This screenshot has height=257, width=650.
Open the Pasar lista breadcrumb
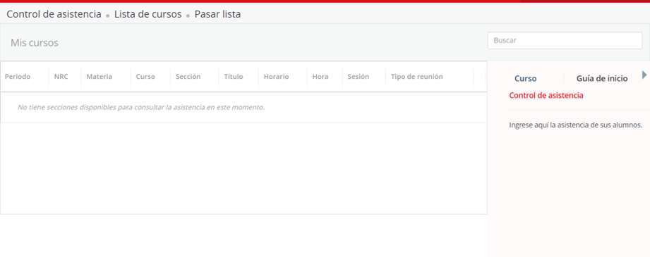click(217, 14)
